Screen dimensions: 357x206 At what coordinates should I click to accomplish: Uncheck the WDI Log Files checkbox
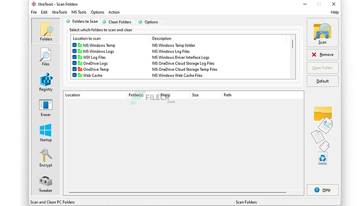pos(74,57)
